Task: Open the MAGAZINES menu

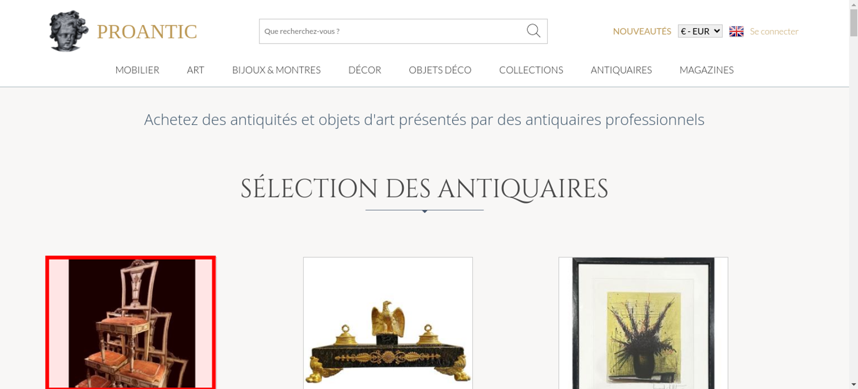Action: coord(707,70)
